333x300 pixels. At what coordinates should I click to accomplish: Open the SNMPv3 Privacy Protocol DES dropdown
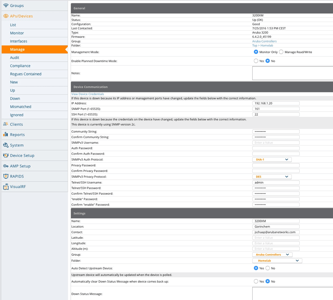coord(272,177)
